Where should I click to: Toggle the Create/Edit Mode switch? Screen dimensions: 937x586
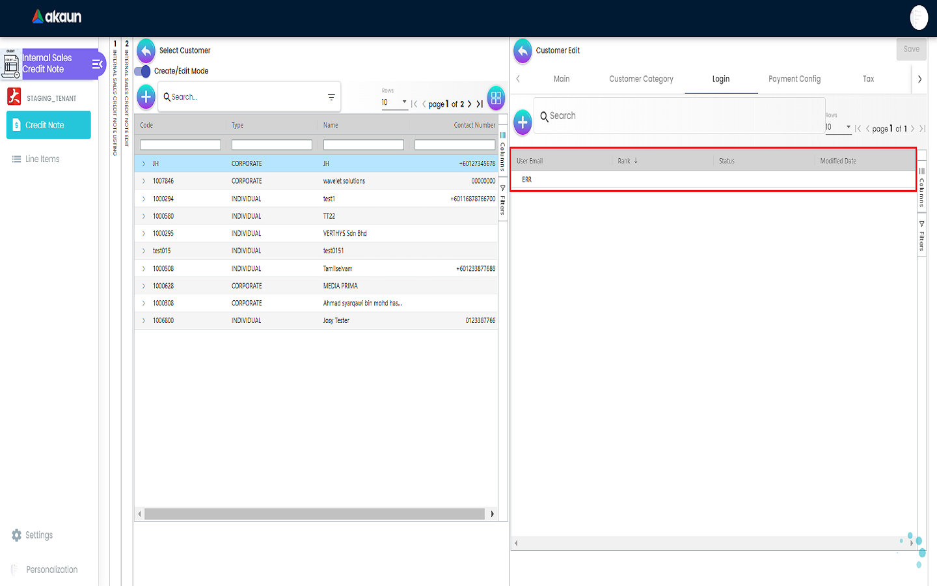point(143,71)
